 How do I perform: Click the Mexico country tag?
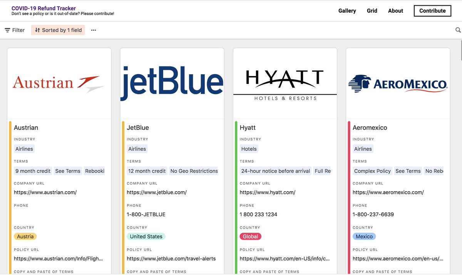pos(364,237)
